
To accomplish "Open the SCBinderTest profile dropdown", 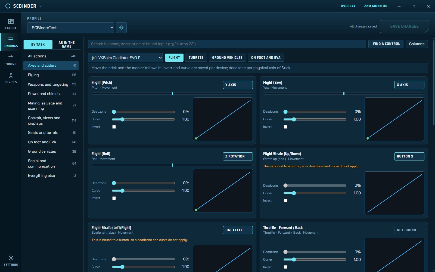I will 71,27.
